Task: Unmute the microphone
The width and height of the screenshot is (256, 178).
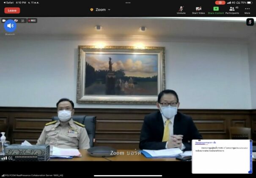Action: 181,10
